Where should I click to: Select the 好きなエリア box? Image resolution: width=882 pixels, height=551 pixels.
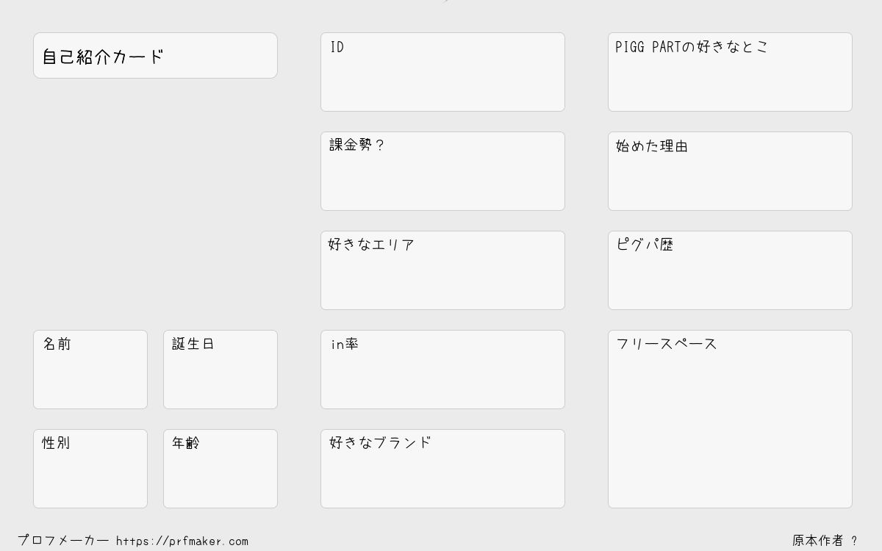tap(442, 270)
